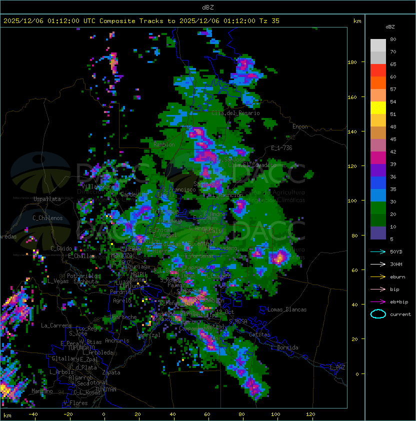Pick the magenta 39–42 dBZ swatch

coord(378,157)
